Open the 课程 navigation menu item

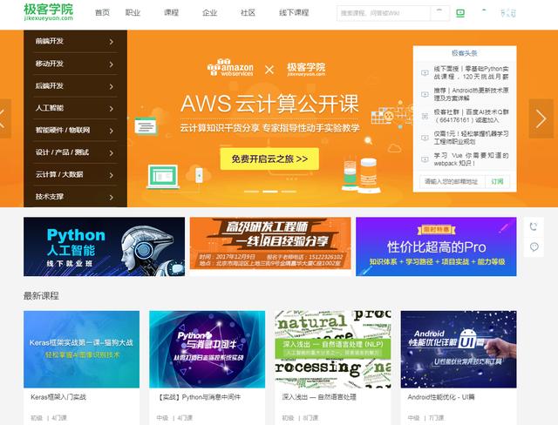171,13
